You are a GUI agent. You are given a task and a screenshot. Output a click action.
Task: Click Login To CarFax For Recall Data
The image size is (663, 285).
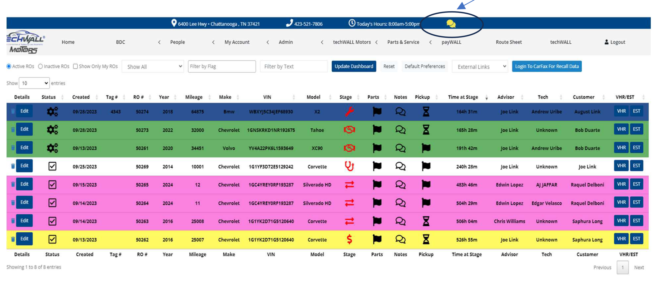click(547, 66)
